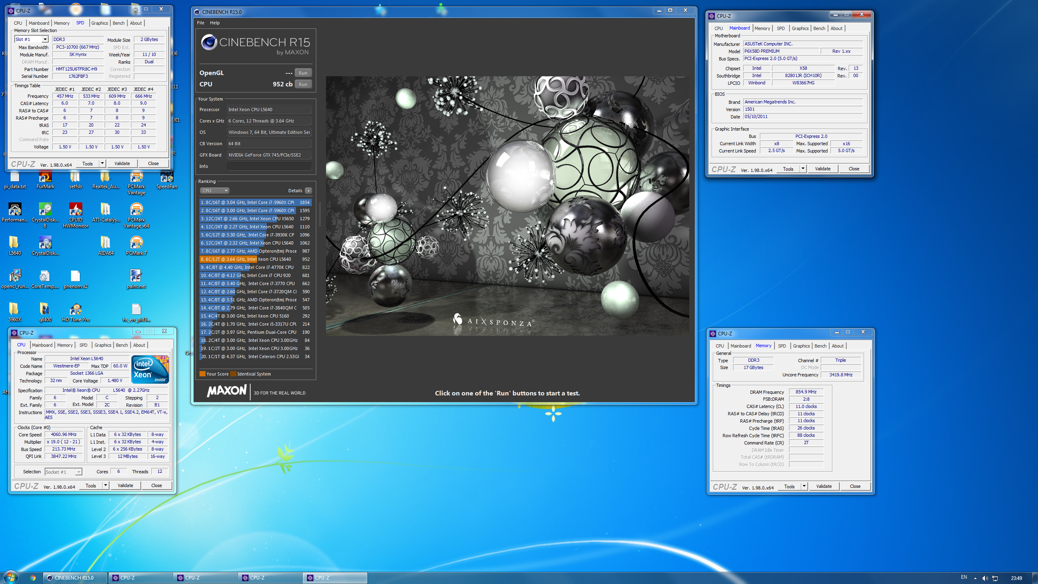Click Close in the Mainboard CPU-Z window
1038x584 pixels.
coord(854,169)
